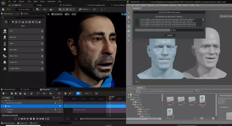Open the 30 fps frame rate dropdown
232x126 pixels.
point(87,93)
